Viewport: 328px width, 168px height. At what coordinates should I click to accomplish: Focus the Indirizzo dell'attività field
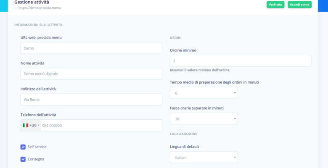[91, 100]
